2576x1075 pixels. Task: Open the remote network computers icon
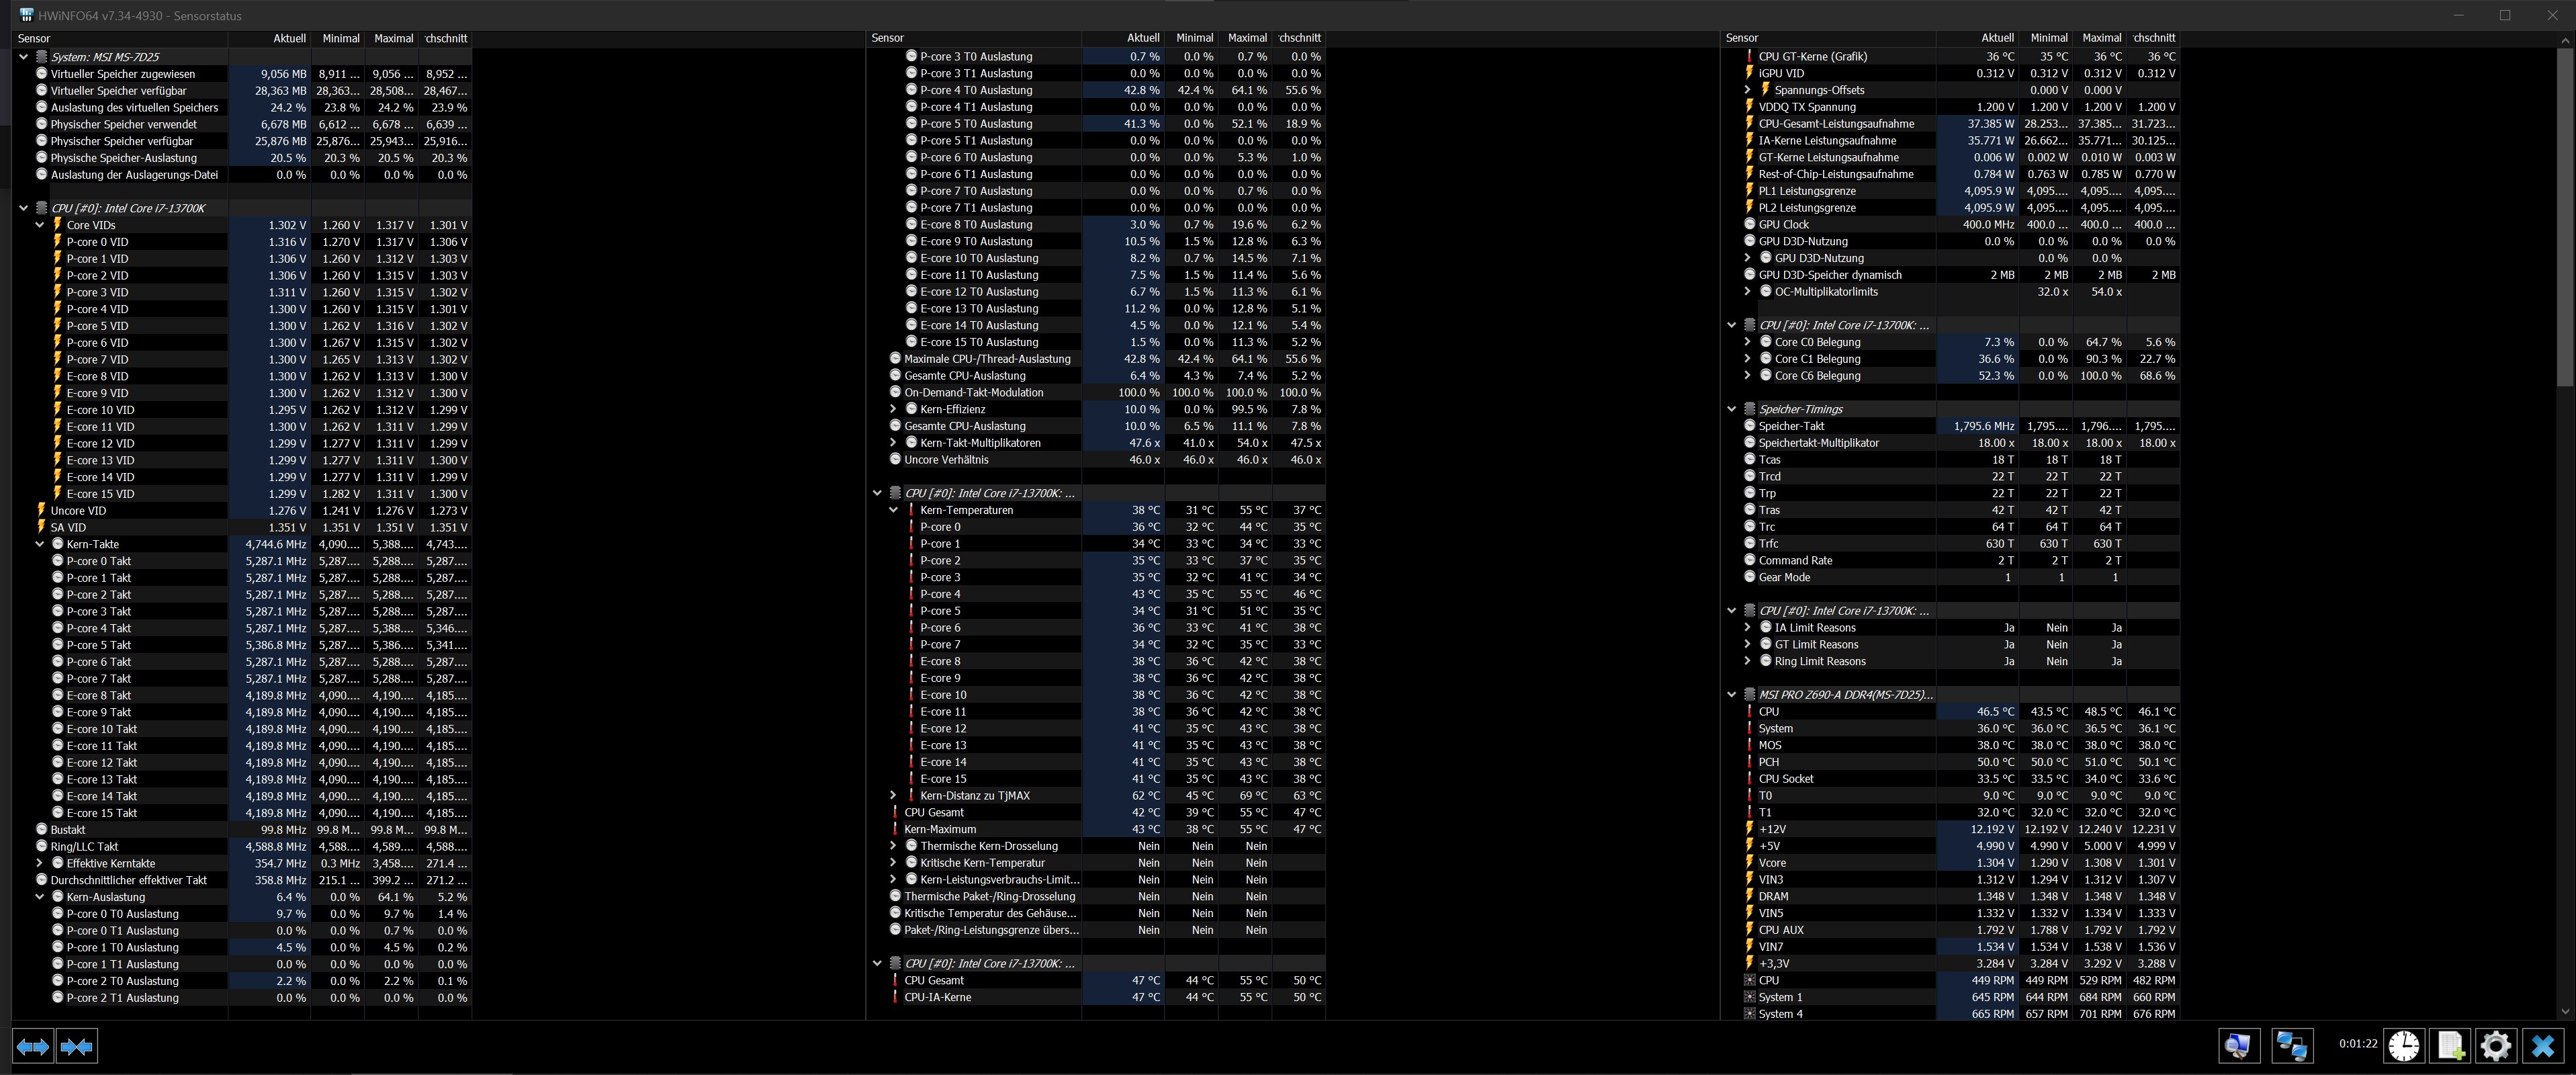tap(2291, 1046)
